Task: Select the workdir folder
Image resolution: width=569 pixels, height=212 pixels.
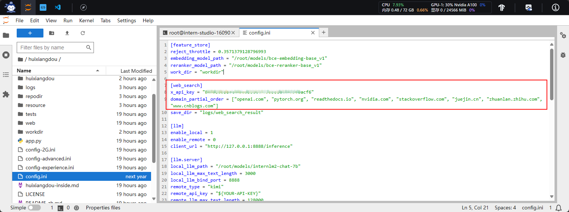Action: [82, 132]
